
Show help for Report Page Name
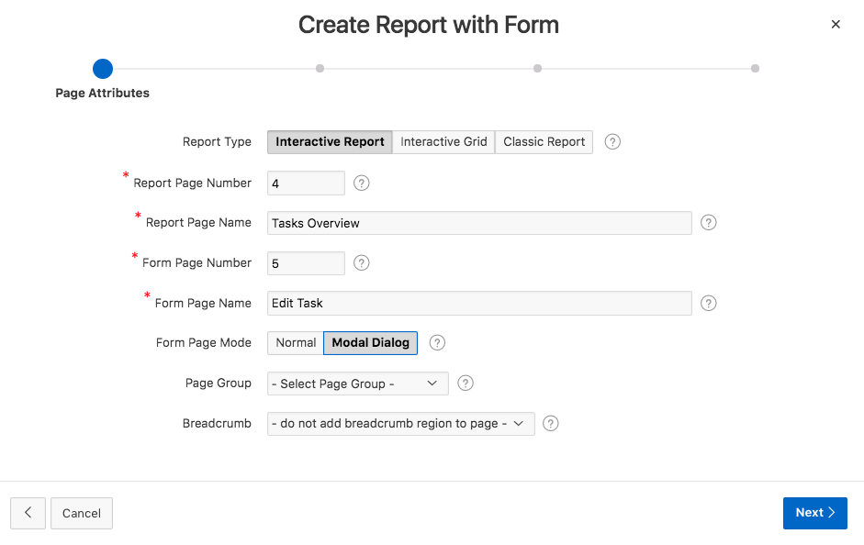click(x=708, y=223)
